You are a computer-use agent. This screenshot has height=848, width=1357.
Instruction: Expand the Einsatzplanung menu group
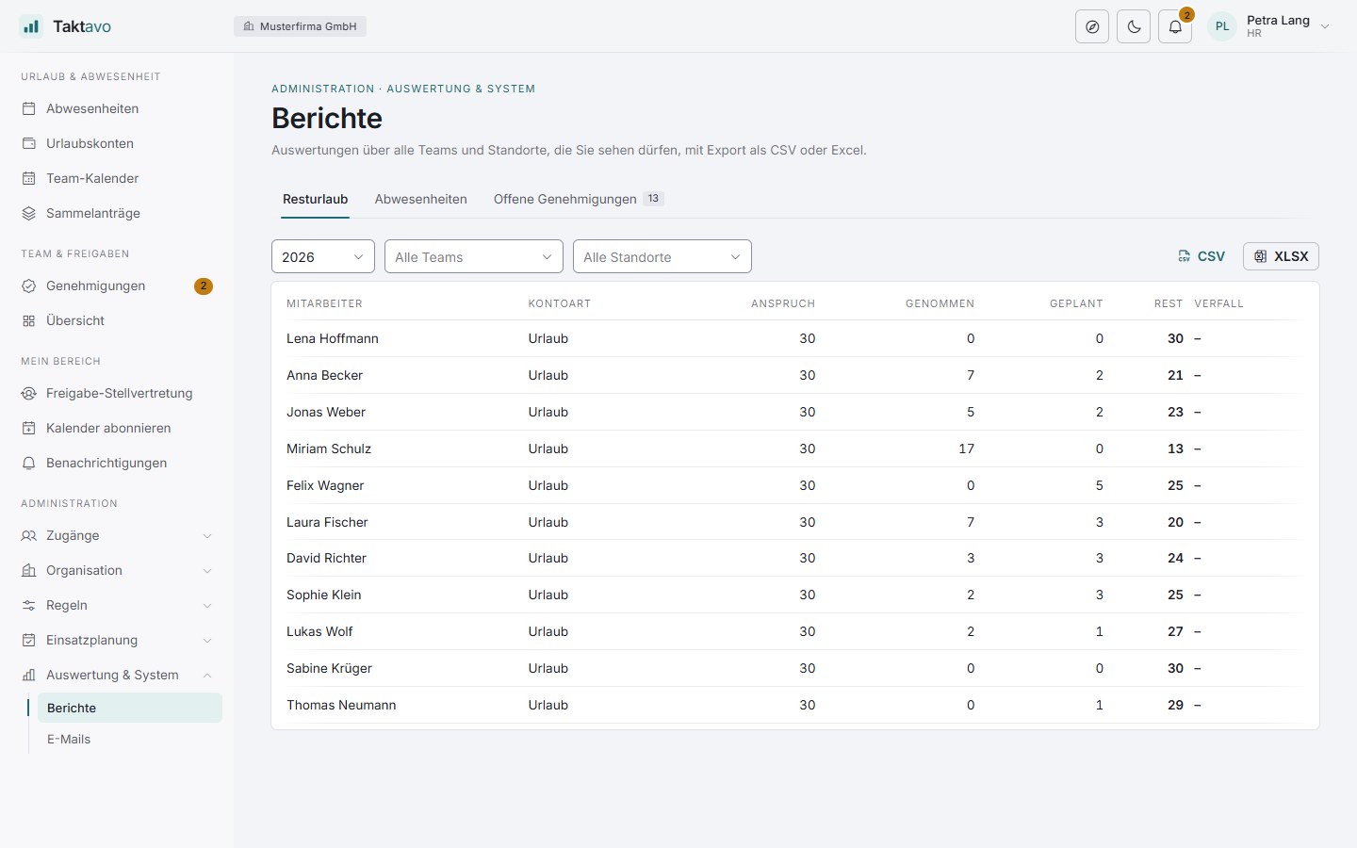(117, 640)
